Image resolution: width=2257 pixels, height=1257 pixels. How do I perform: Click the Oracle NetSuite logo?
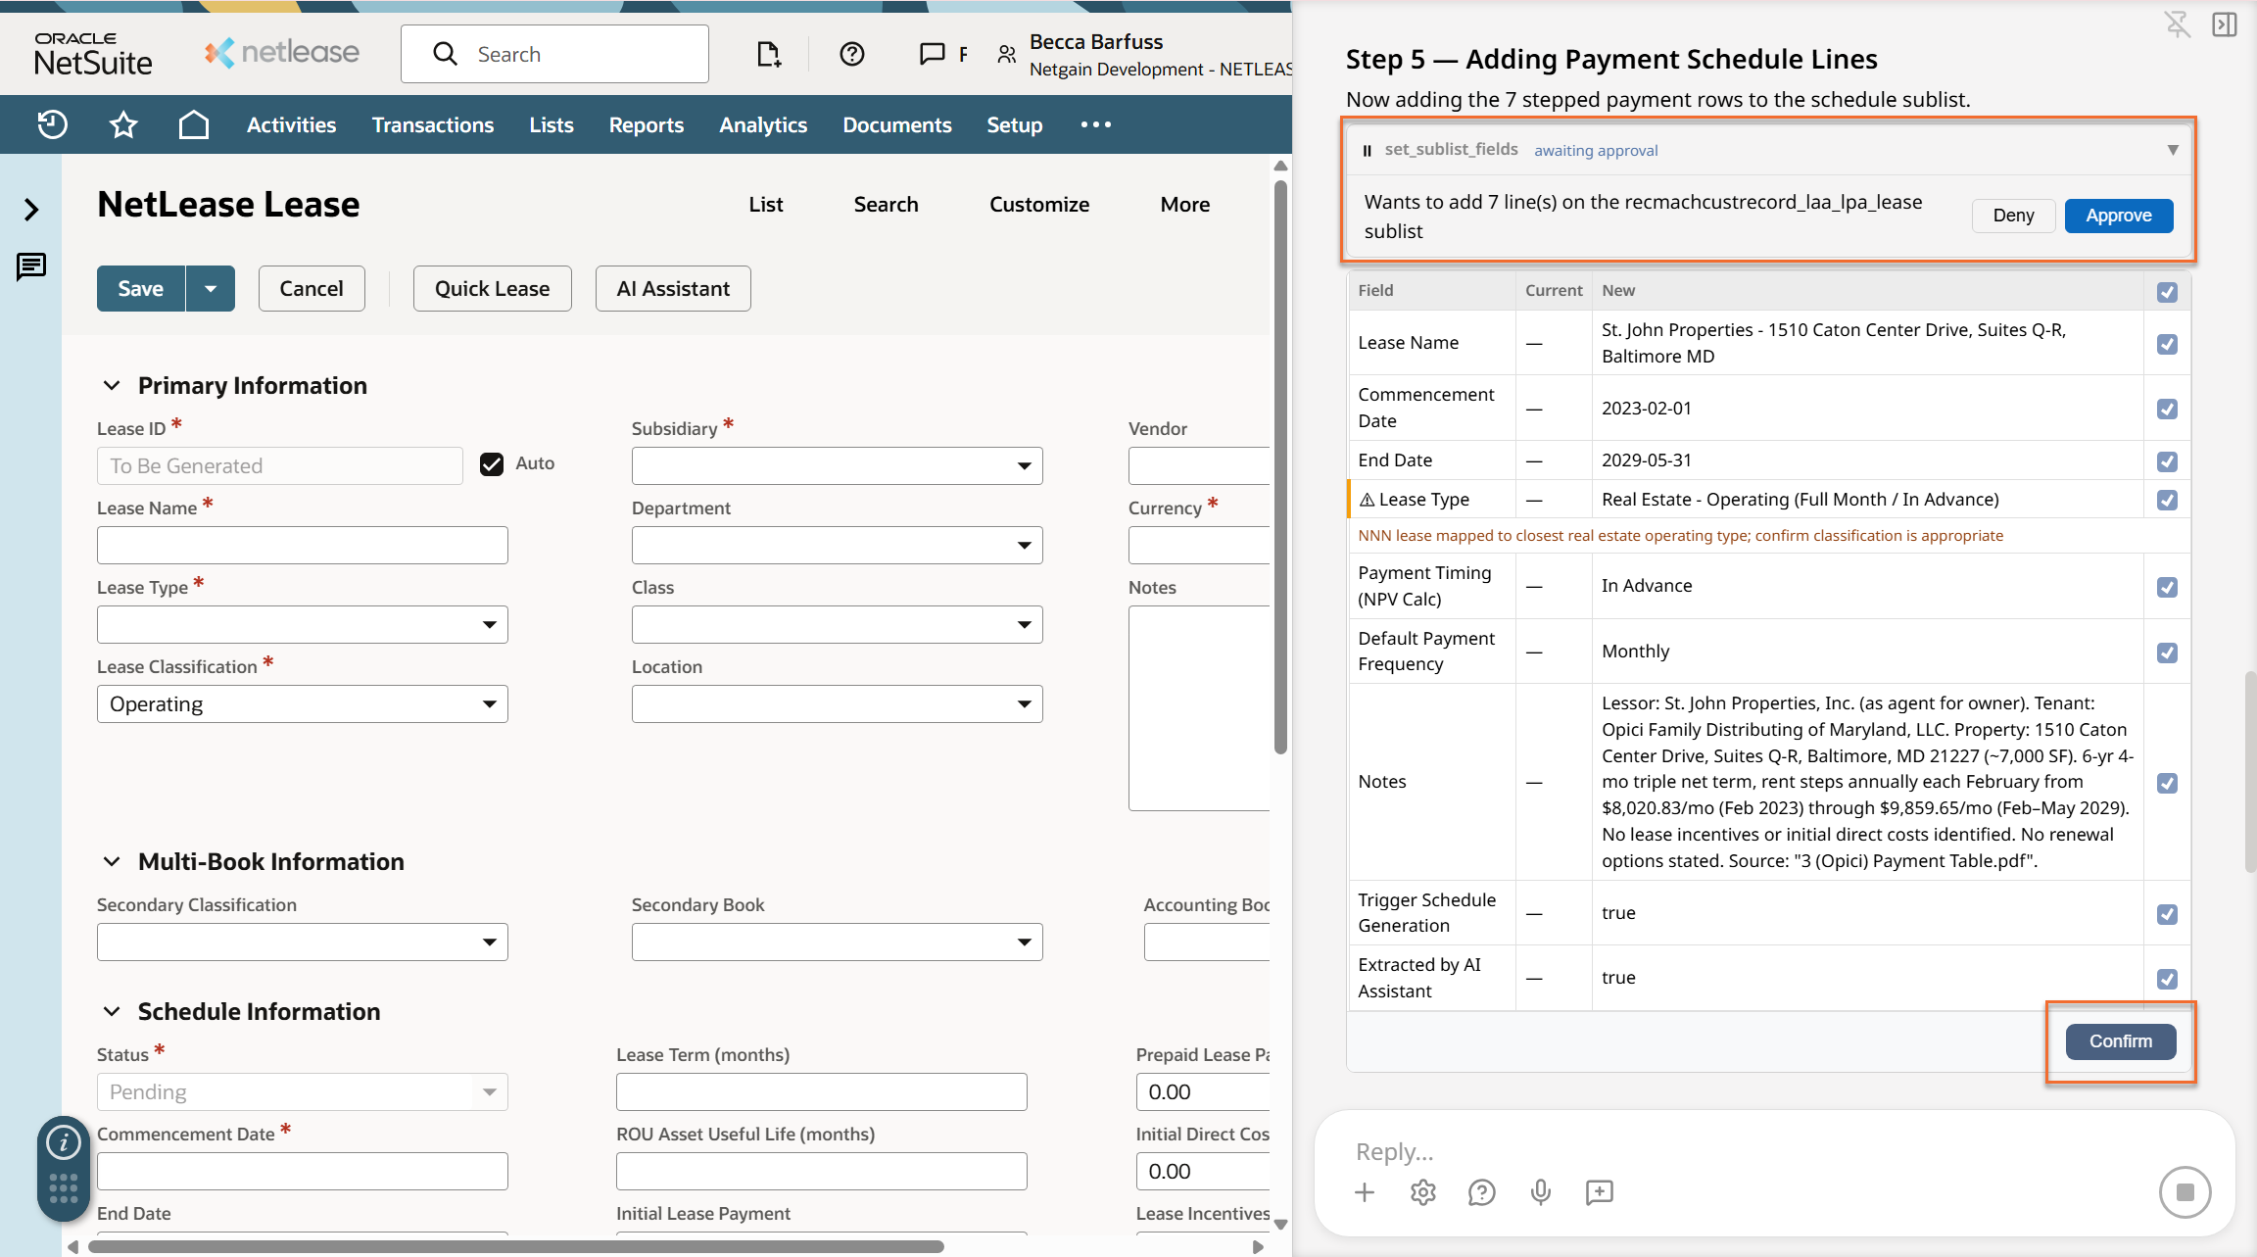tap(93, 54)
